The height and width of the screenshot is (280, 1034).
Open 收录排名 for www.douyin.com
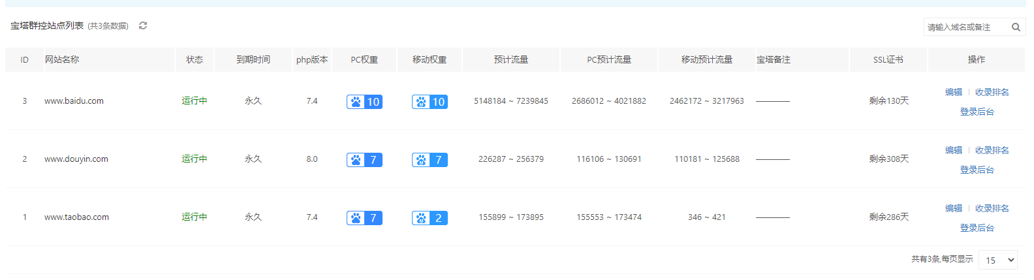(992, 150)
